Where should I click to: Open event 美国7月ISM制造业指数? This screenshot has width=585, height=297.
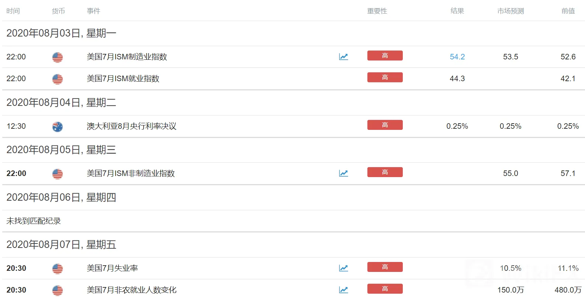[127, 57]
